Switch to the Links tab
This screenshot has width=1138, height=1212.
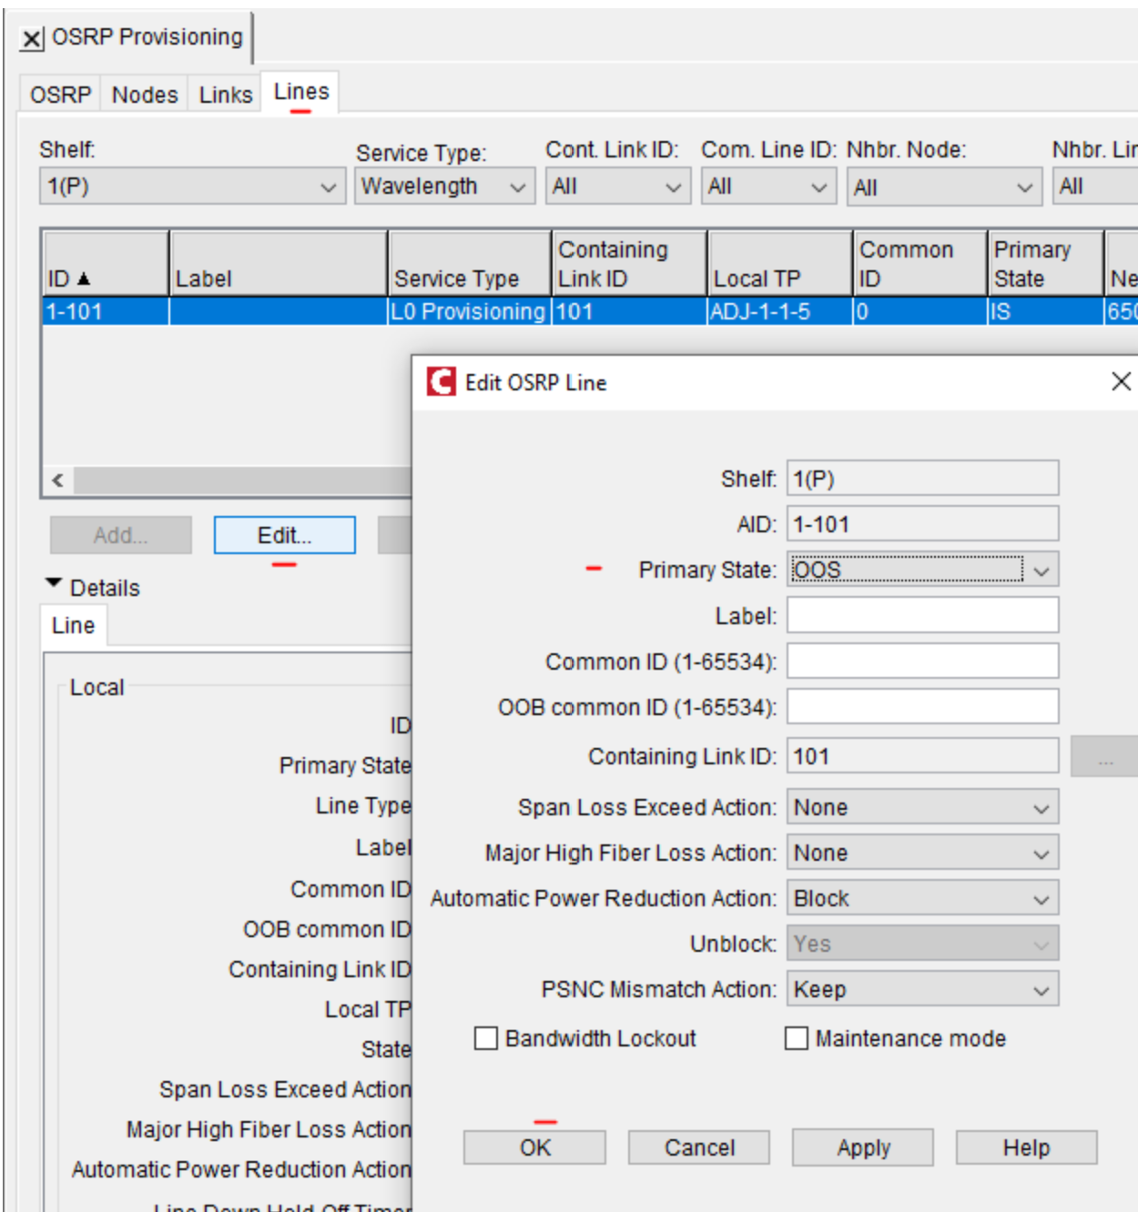tap(225, 92)
